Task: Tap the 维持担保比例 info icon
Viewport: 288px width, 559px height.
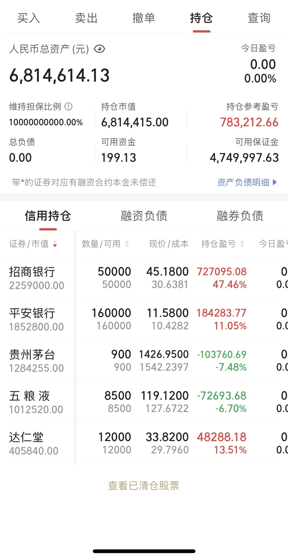Action: point(68,107)
